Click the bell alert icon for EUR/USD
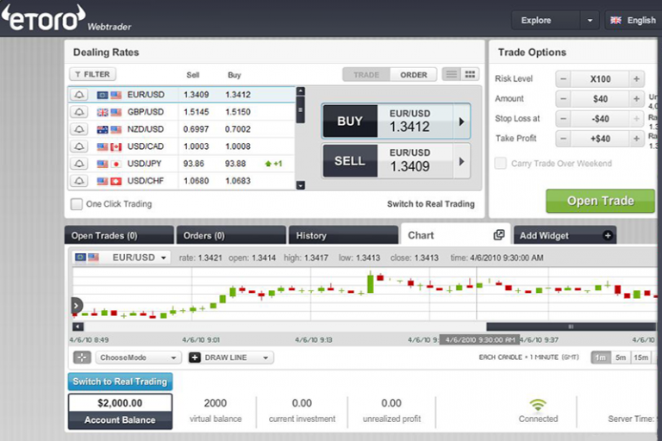 (79, 95)
